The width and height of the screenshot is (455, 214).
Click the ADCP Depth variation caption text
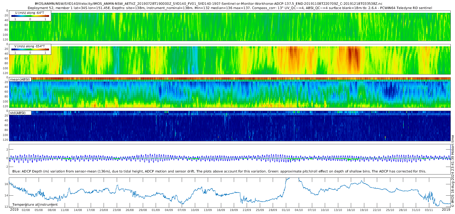coord(219,171)
